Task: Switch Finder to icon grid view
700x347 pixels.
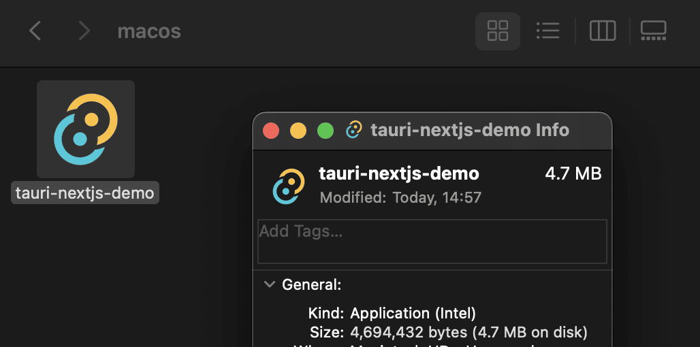Action: (498, 31)
